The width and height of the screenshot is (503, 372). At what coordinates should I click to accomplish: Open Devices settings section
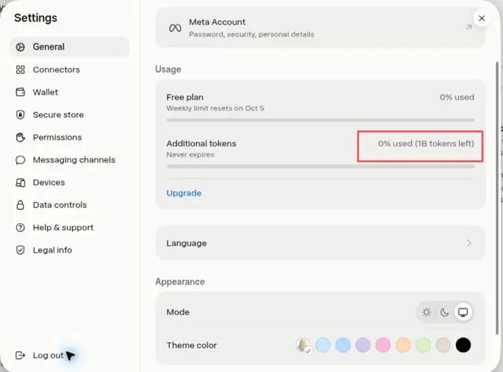pos(70,182)
